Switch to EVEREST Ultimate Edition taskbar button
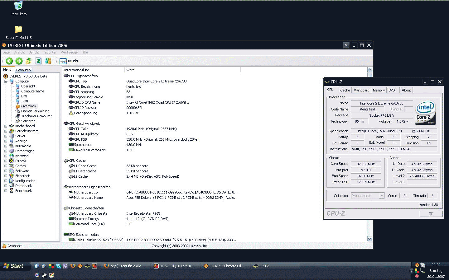Screen dimensions: 449x280 [x=225, y=266]
